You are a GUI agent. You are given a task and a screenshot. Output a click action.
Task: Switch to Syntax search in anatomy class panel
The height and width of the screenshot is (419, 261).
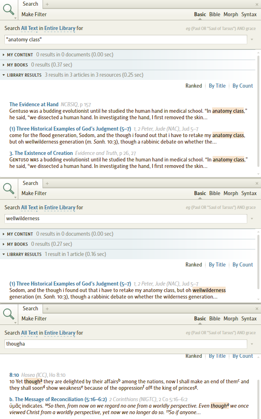coord(249,15)
